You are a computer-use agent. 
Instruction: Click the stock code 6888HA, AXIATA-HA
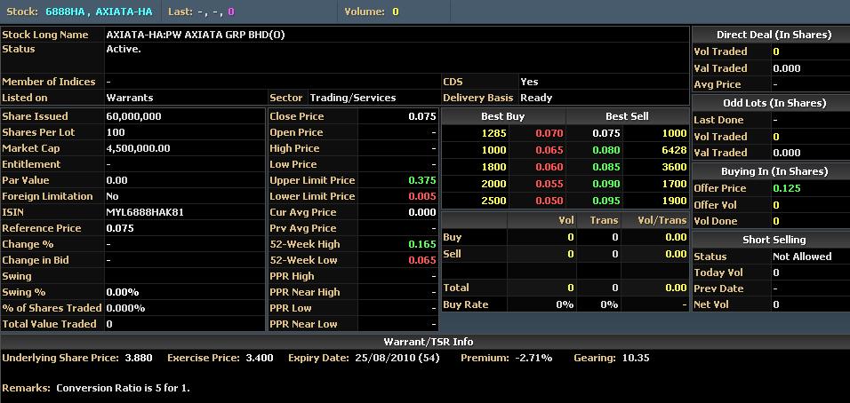pos(99,12)
